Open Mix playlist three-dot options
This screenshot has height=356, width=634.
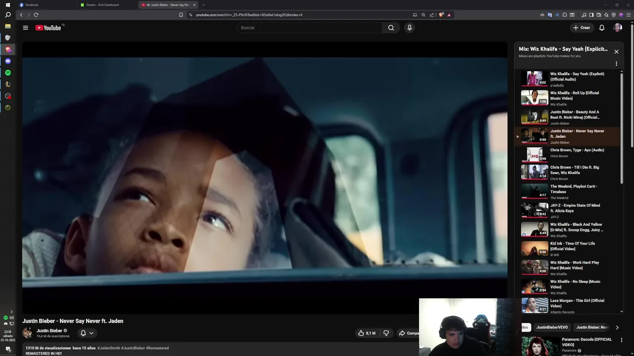616,64
